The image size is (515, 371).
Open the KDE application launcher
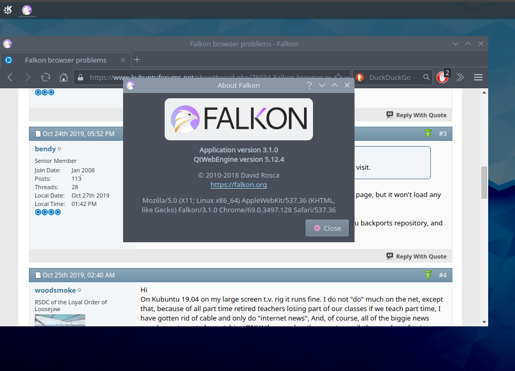pyautogui.click(x=8, y=9)
